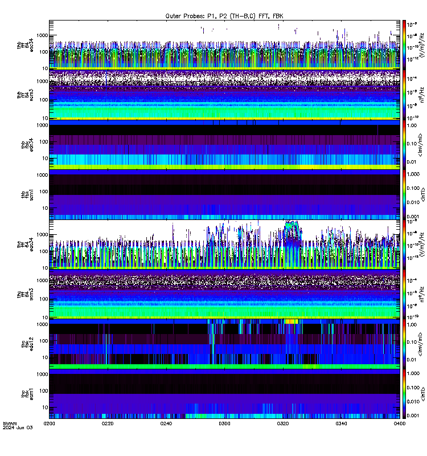The image size is (427, 456).
Task: Click the 'thb fbk edc34' panel label
Action: (x=27, y=145)
